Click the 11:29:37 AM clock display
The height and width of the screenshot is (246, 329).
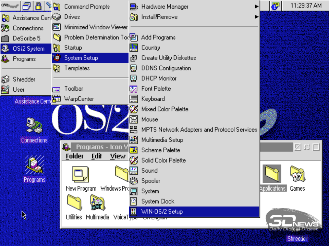306,6
